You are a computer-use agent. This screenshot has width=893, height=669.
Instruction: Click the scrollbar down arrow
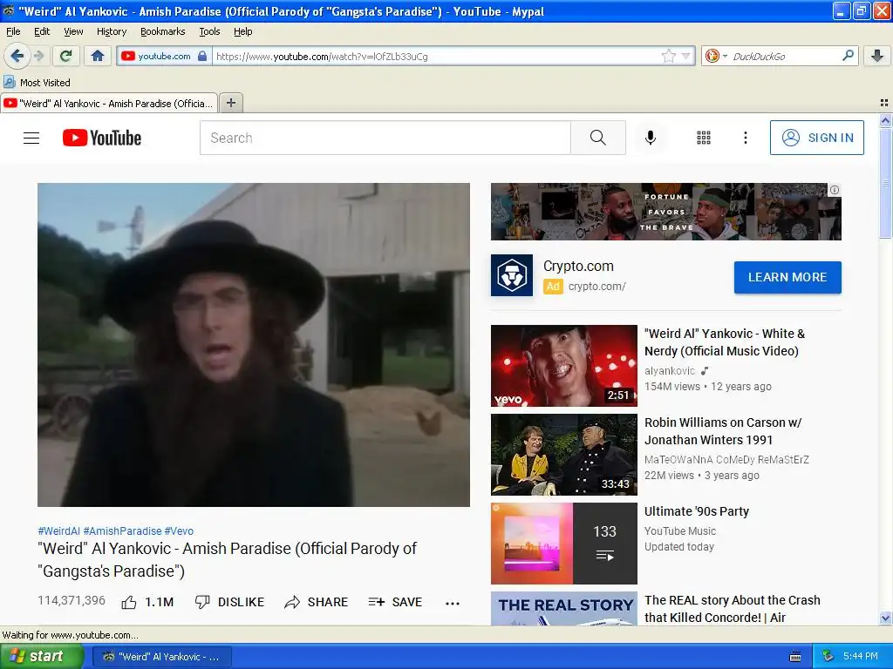click(885, 618)
